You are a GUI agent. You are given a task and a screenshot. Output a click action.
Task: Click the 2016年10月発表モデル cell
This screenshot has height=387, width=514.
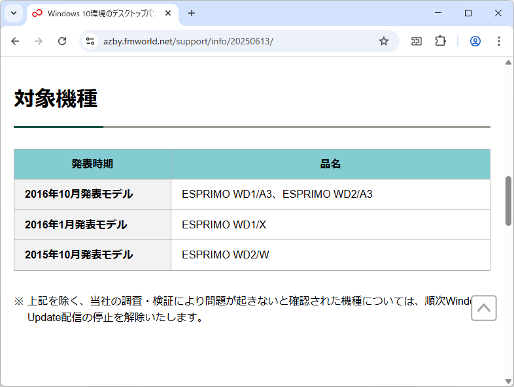pos(92,194)
